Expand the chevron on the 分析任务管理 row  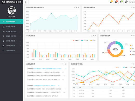(21, 41)
